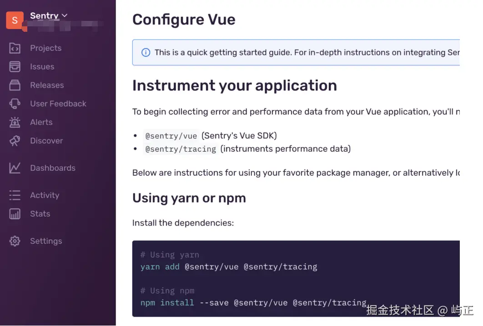Click the 'Instrument your application' heading
483x326 pixels.
[x=235, y=85]
